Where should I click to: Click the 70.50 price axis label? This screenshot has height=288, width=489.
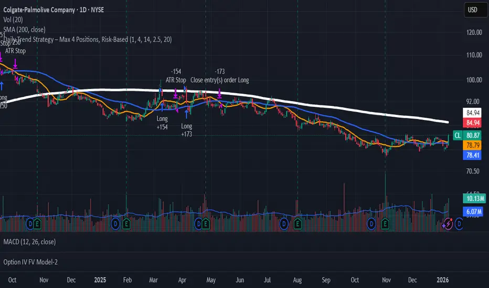[473, 171]
